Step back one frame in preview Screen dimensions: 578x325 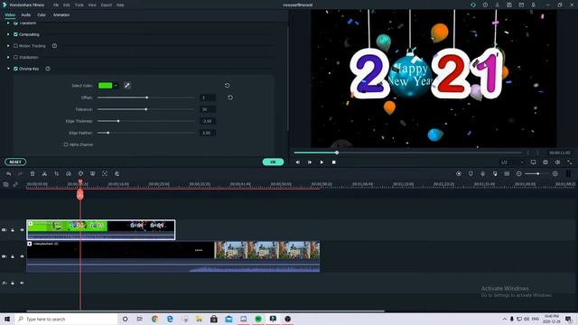tap(298, 162)
